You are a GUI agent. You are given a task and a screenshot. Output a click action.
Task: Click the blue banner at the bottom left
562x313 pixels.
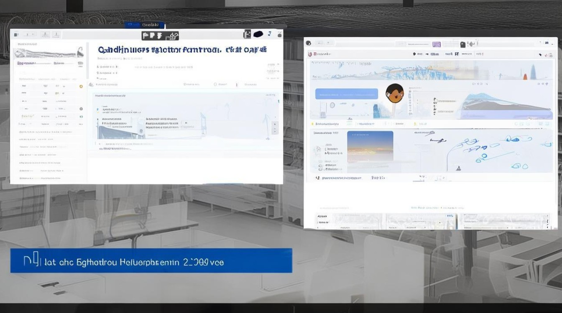coord(151,260)
